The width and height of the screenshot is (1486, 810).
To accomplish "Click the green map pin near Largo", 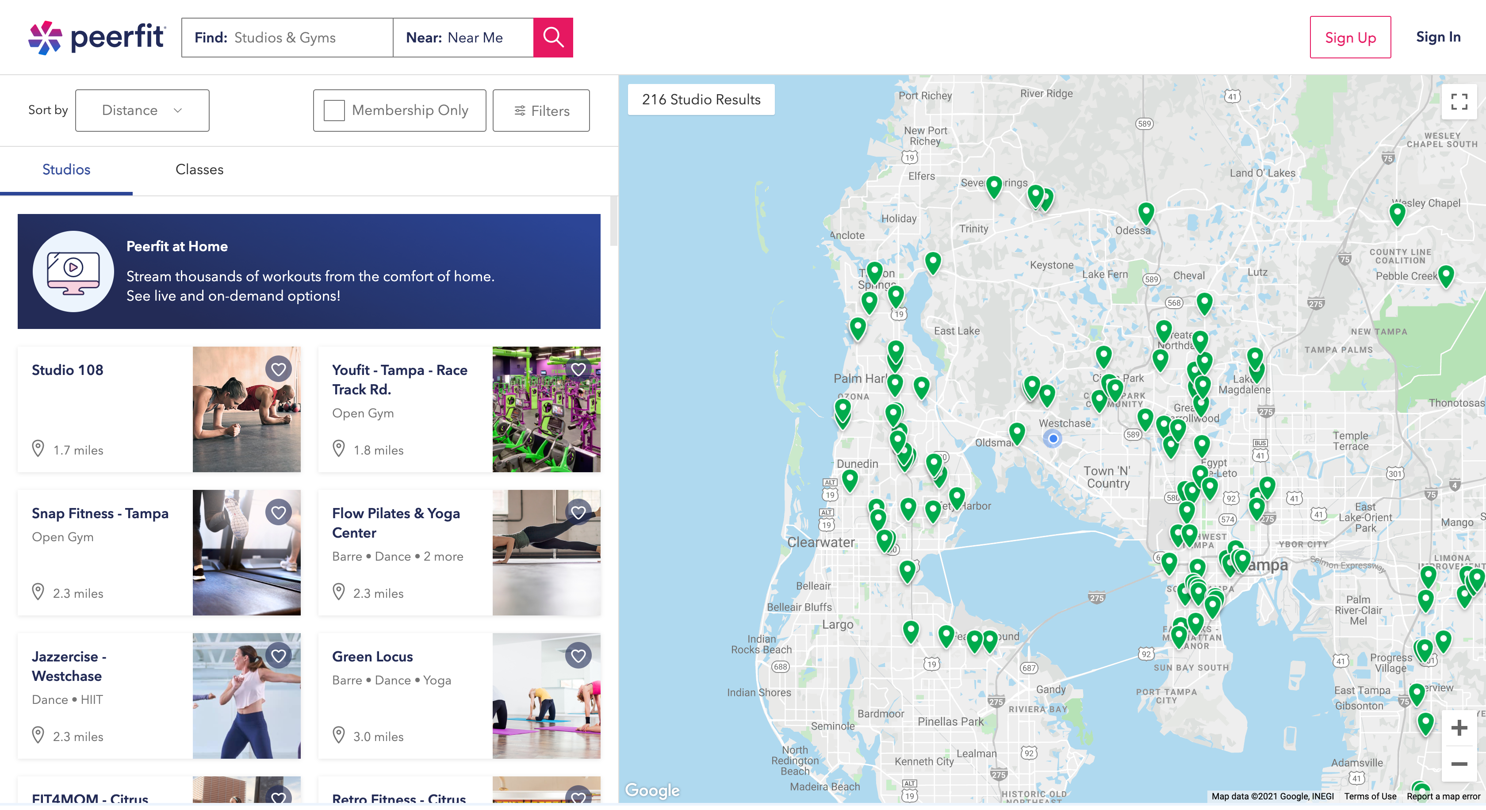I will coord(910,631).
